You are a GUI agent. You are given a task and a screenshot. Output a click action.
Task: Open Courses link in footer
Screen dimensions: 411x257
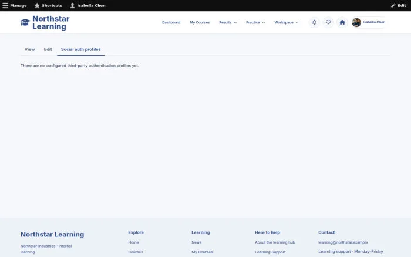point(136,252)
